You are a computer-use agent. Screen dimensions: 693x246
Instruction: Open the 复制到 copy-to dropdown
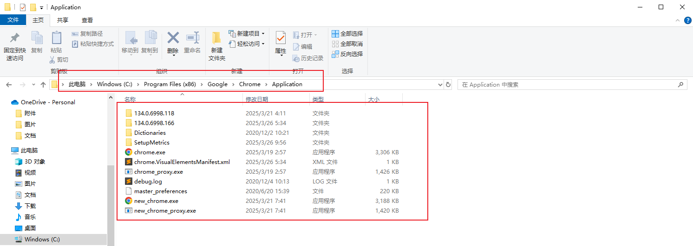[x=150, y=44]
